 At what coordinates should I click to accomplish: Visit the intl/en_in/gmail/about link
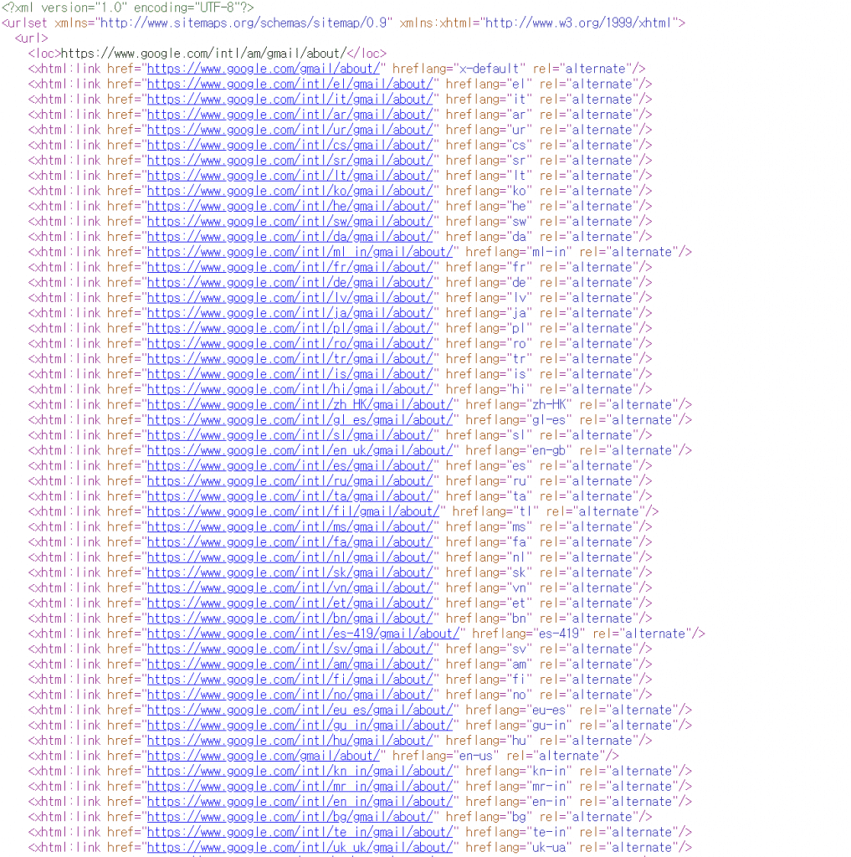pyautogui.click(x=300, y=803)
